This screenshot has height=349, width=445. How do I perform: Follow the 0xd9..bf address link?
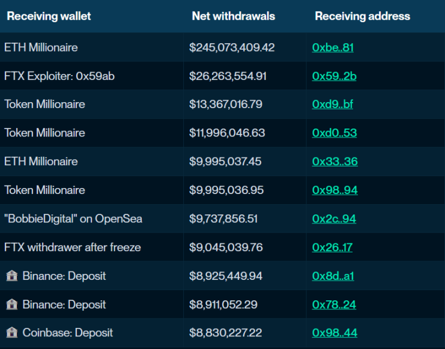coord(333,105)
